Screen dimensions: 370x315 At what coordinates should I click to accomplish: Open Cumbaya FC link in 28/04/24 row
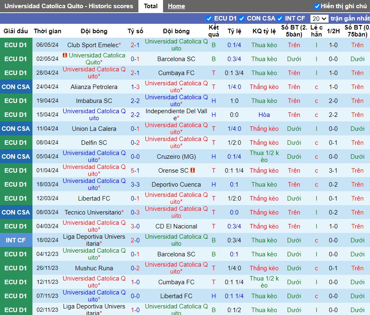[x=176, y=73]
